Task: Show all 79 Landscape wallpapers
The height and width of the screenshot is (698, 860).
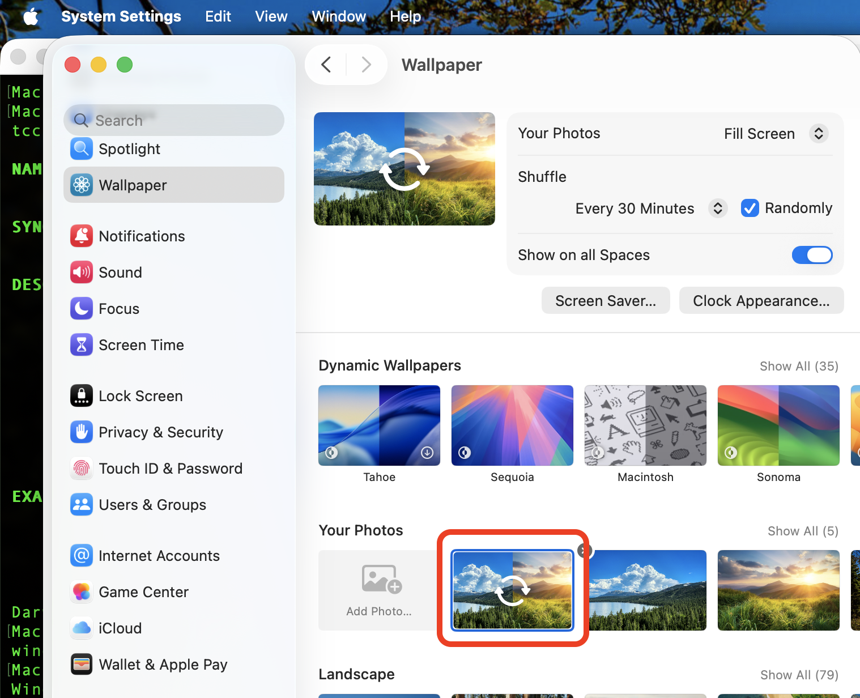Action: (x=799, y=675)
